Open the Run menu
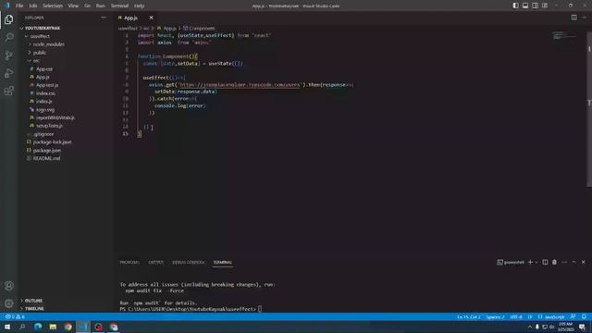This screenshot has width=592, height=333. pos(100,6)
